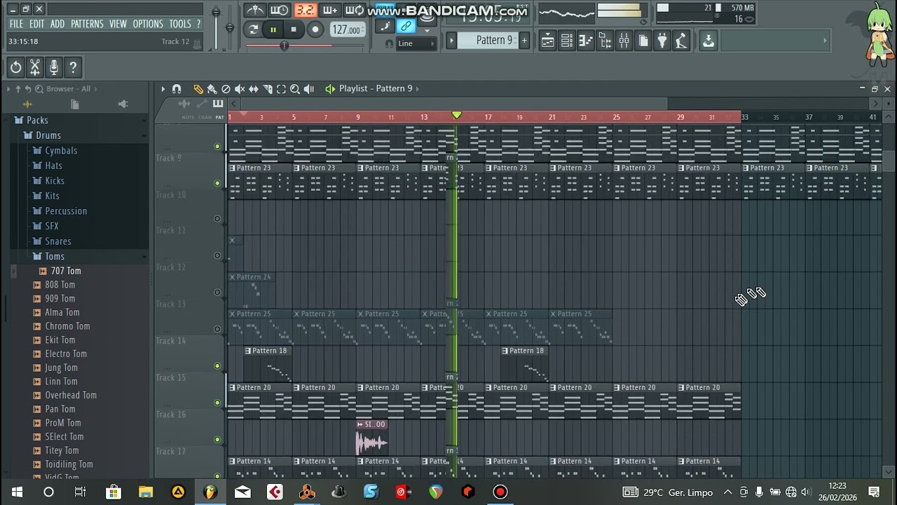Choose the Select tool in Playlist
This screenshot has height=505, width=897.
[281, 89]
